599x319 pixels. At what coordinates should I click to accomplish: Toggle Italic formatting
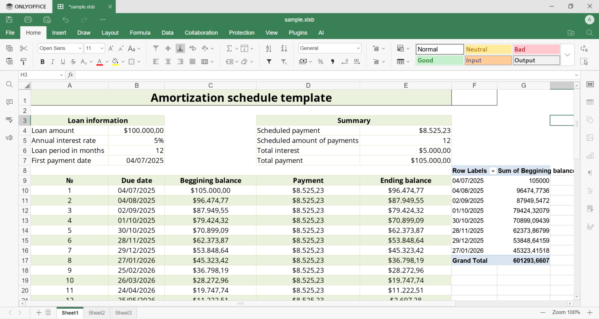(53, 62)
